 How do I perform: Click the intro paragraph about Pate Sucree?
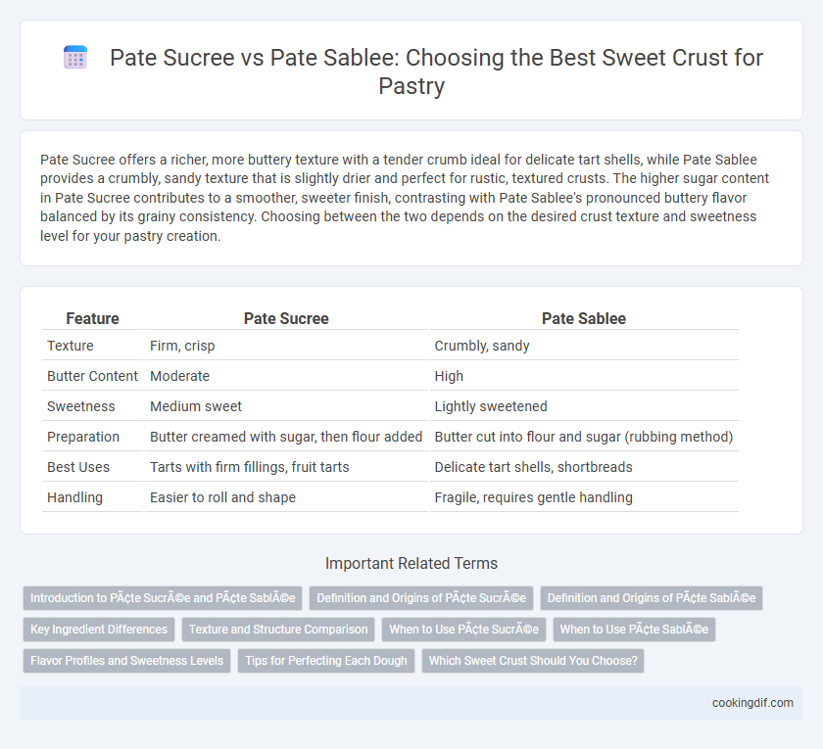pos(405,198)
